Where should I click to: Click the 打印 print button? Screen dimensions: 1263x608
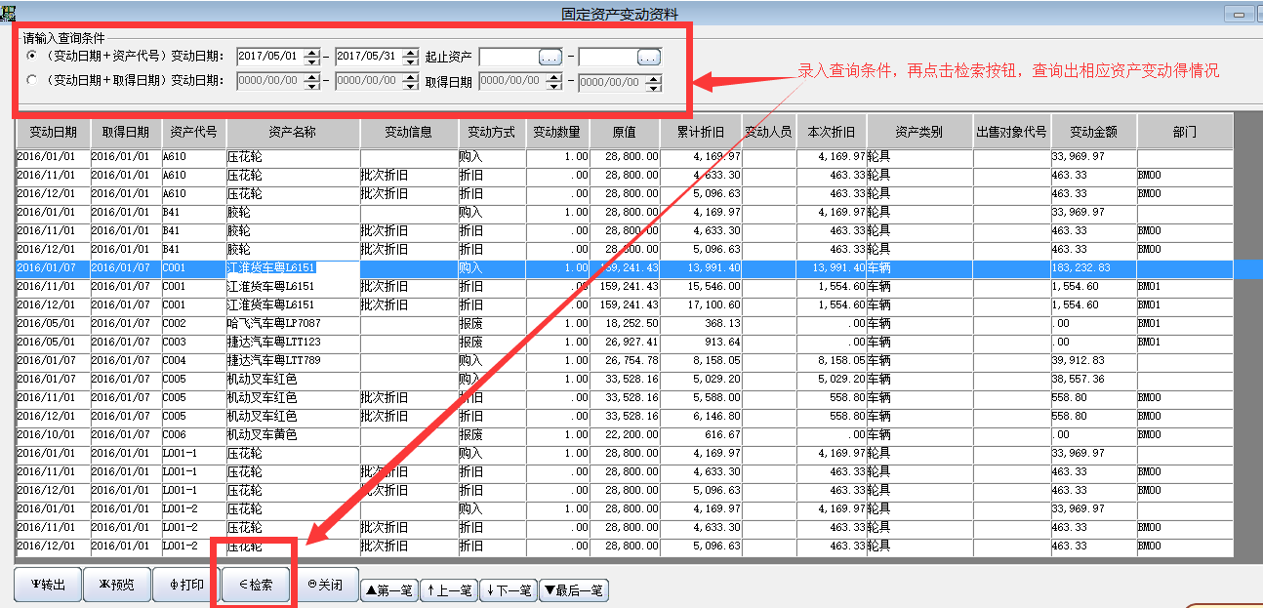pyautogui.click(x=186, y=585)
